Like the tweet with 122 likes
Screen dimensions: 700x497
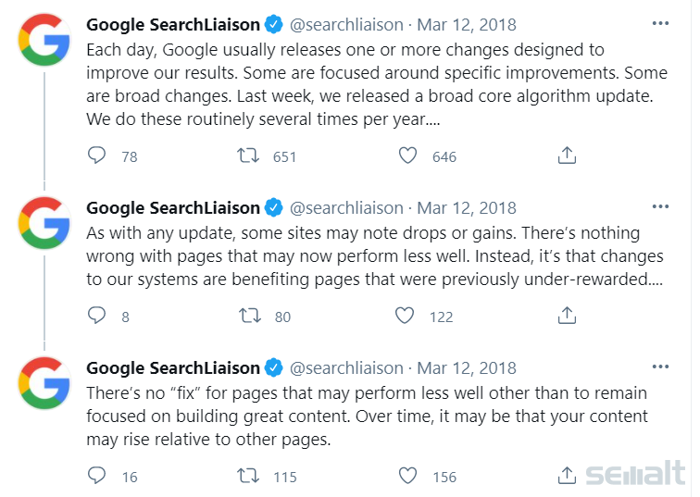(x=405, y=316)
